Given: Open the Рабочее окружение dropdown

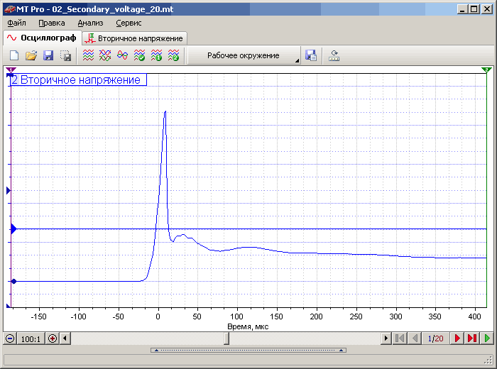Looking at the screenshot, I should coord(244,55).
